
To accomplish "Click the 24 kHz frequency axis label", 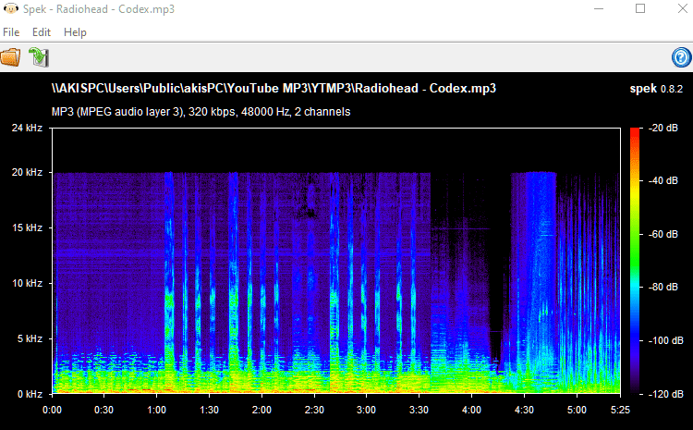I will (x=28, y=128).
